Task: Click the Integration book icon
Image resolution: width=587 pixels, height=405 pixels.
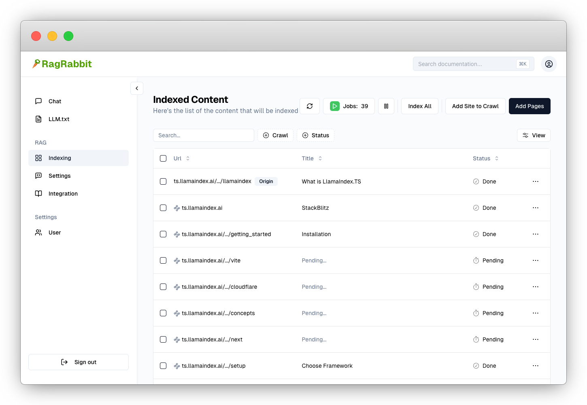Action: (x=38, y=194)
